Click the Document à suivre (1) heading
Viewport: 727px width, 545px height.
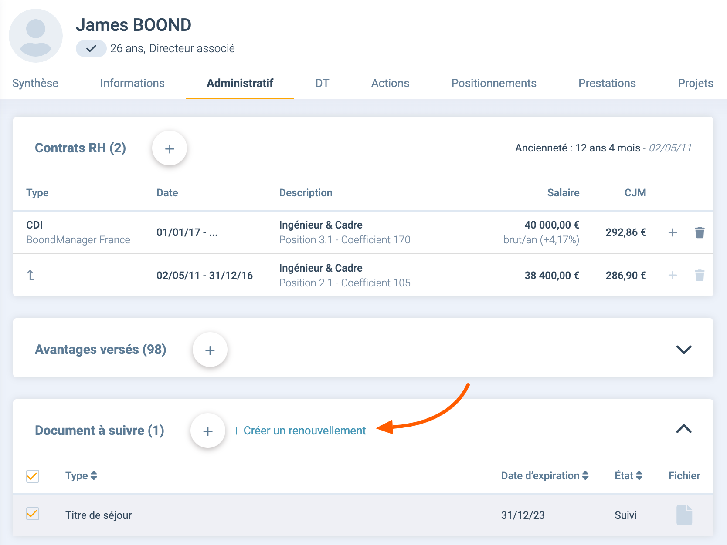(99, 431)
